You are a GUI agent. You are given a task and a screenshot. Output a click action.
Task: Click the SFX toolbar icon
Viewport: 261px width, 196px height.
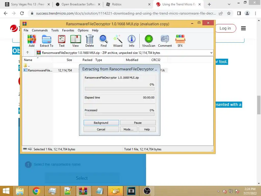pos(180,41)
